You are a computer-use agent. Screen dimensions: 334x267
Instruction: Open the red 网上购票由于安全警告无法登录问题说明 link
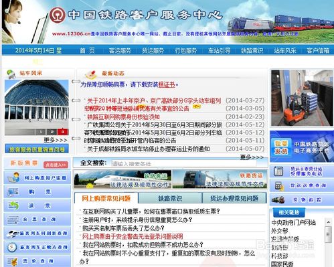(133, 236)
